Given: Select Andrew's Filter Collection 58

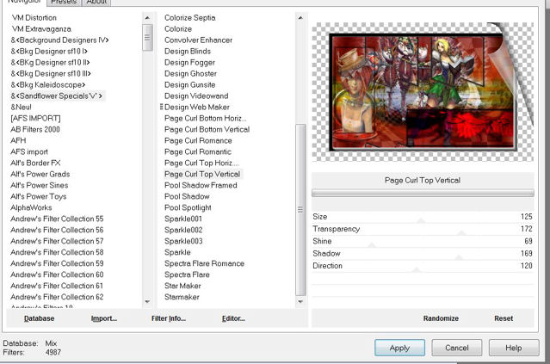Looking at the screenshot, I should point(57,252).
